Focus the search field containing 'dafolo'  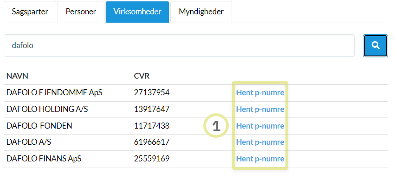tap(179, 46)
